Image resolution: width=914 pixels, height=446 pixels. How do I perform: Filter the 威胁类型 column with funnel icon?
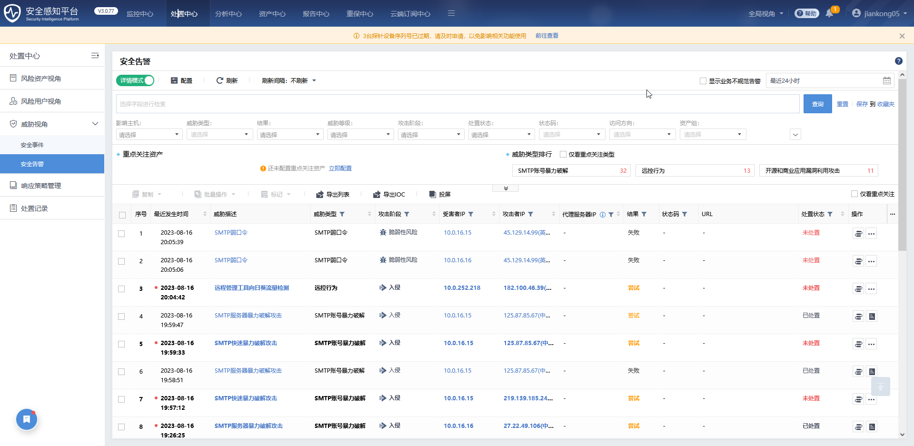342,214
